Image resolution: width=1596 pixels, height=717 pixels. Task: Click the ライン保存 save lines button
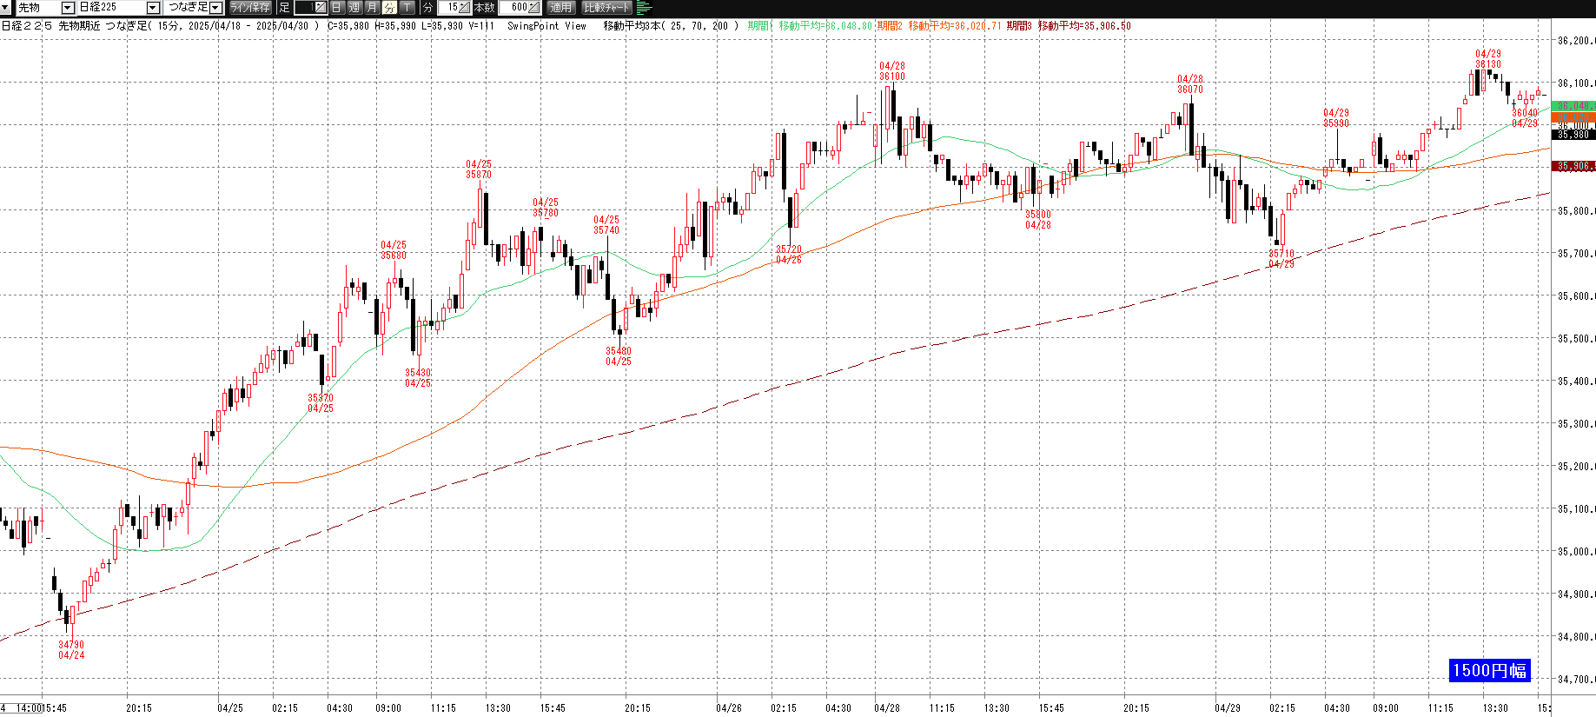coord(250,7)
